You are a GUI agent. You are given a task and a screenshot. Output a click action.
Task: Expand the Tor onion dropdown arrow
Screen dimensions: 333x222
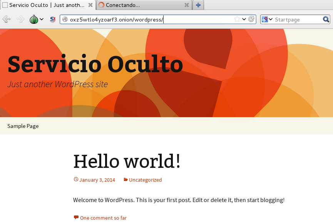[x=42, y=19]
